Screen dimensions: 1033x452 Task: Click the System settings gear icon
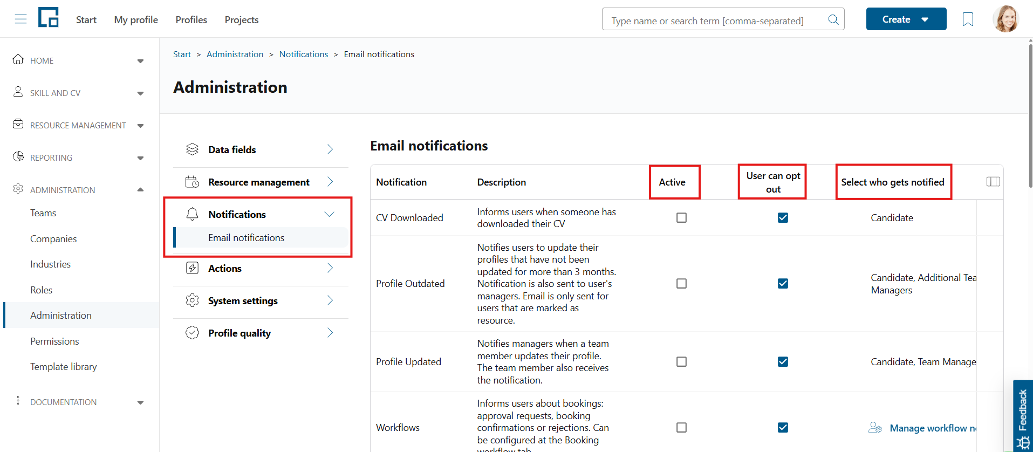pos(193,300)
